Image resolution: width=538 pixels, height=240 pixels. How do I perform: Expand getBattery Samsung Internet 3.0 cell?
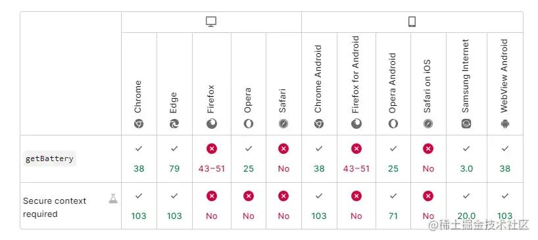(x=466, y=158)
